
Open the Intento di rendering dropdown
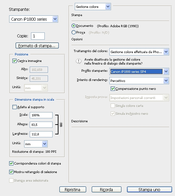point(139,81)
